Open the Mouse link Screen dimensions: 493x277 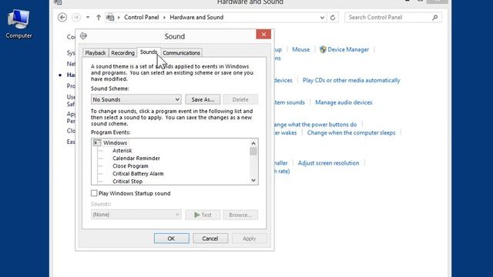tap(301, 49)
